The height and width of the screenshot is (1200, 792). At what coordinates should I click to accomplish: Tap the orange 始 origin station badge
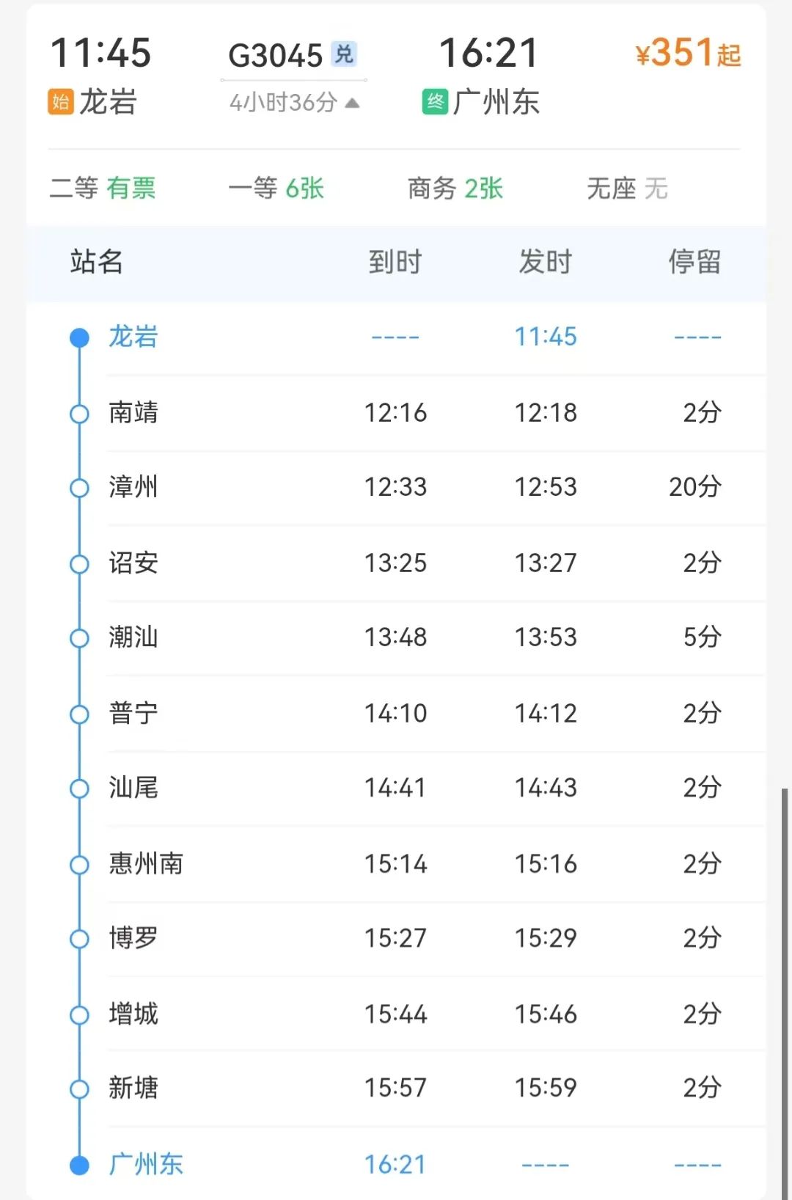(x=61, y=102)
